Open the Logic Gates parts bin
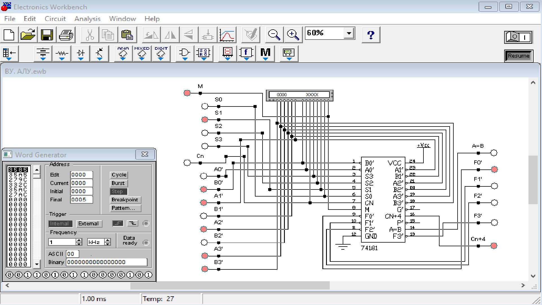 (185, 53)
